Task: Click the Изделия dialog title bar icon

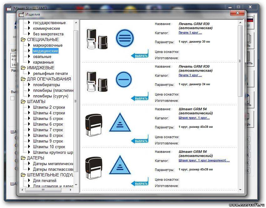Action: pyautogui.click(x=21, y=14)
